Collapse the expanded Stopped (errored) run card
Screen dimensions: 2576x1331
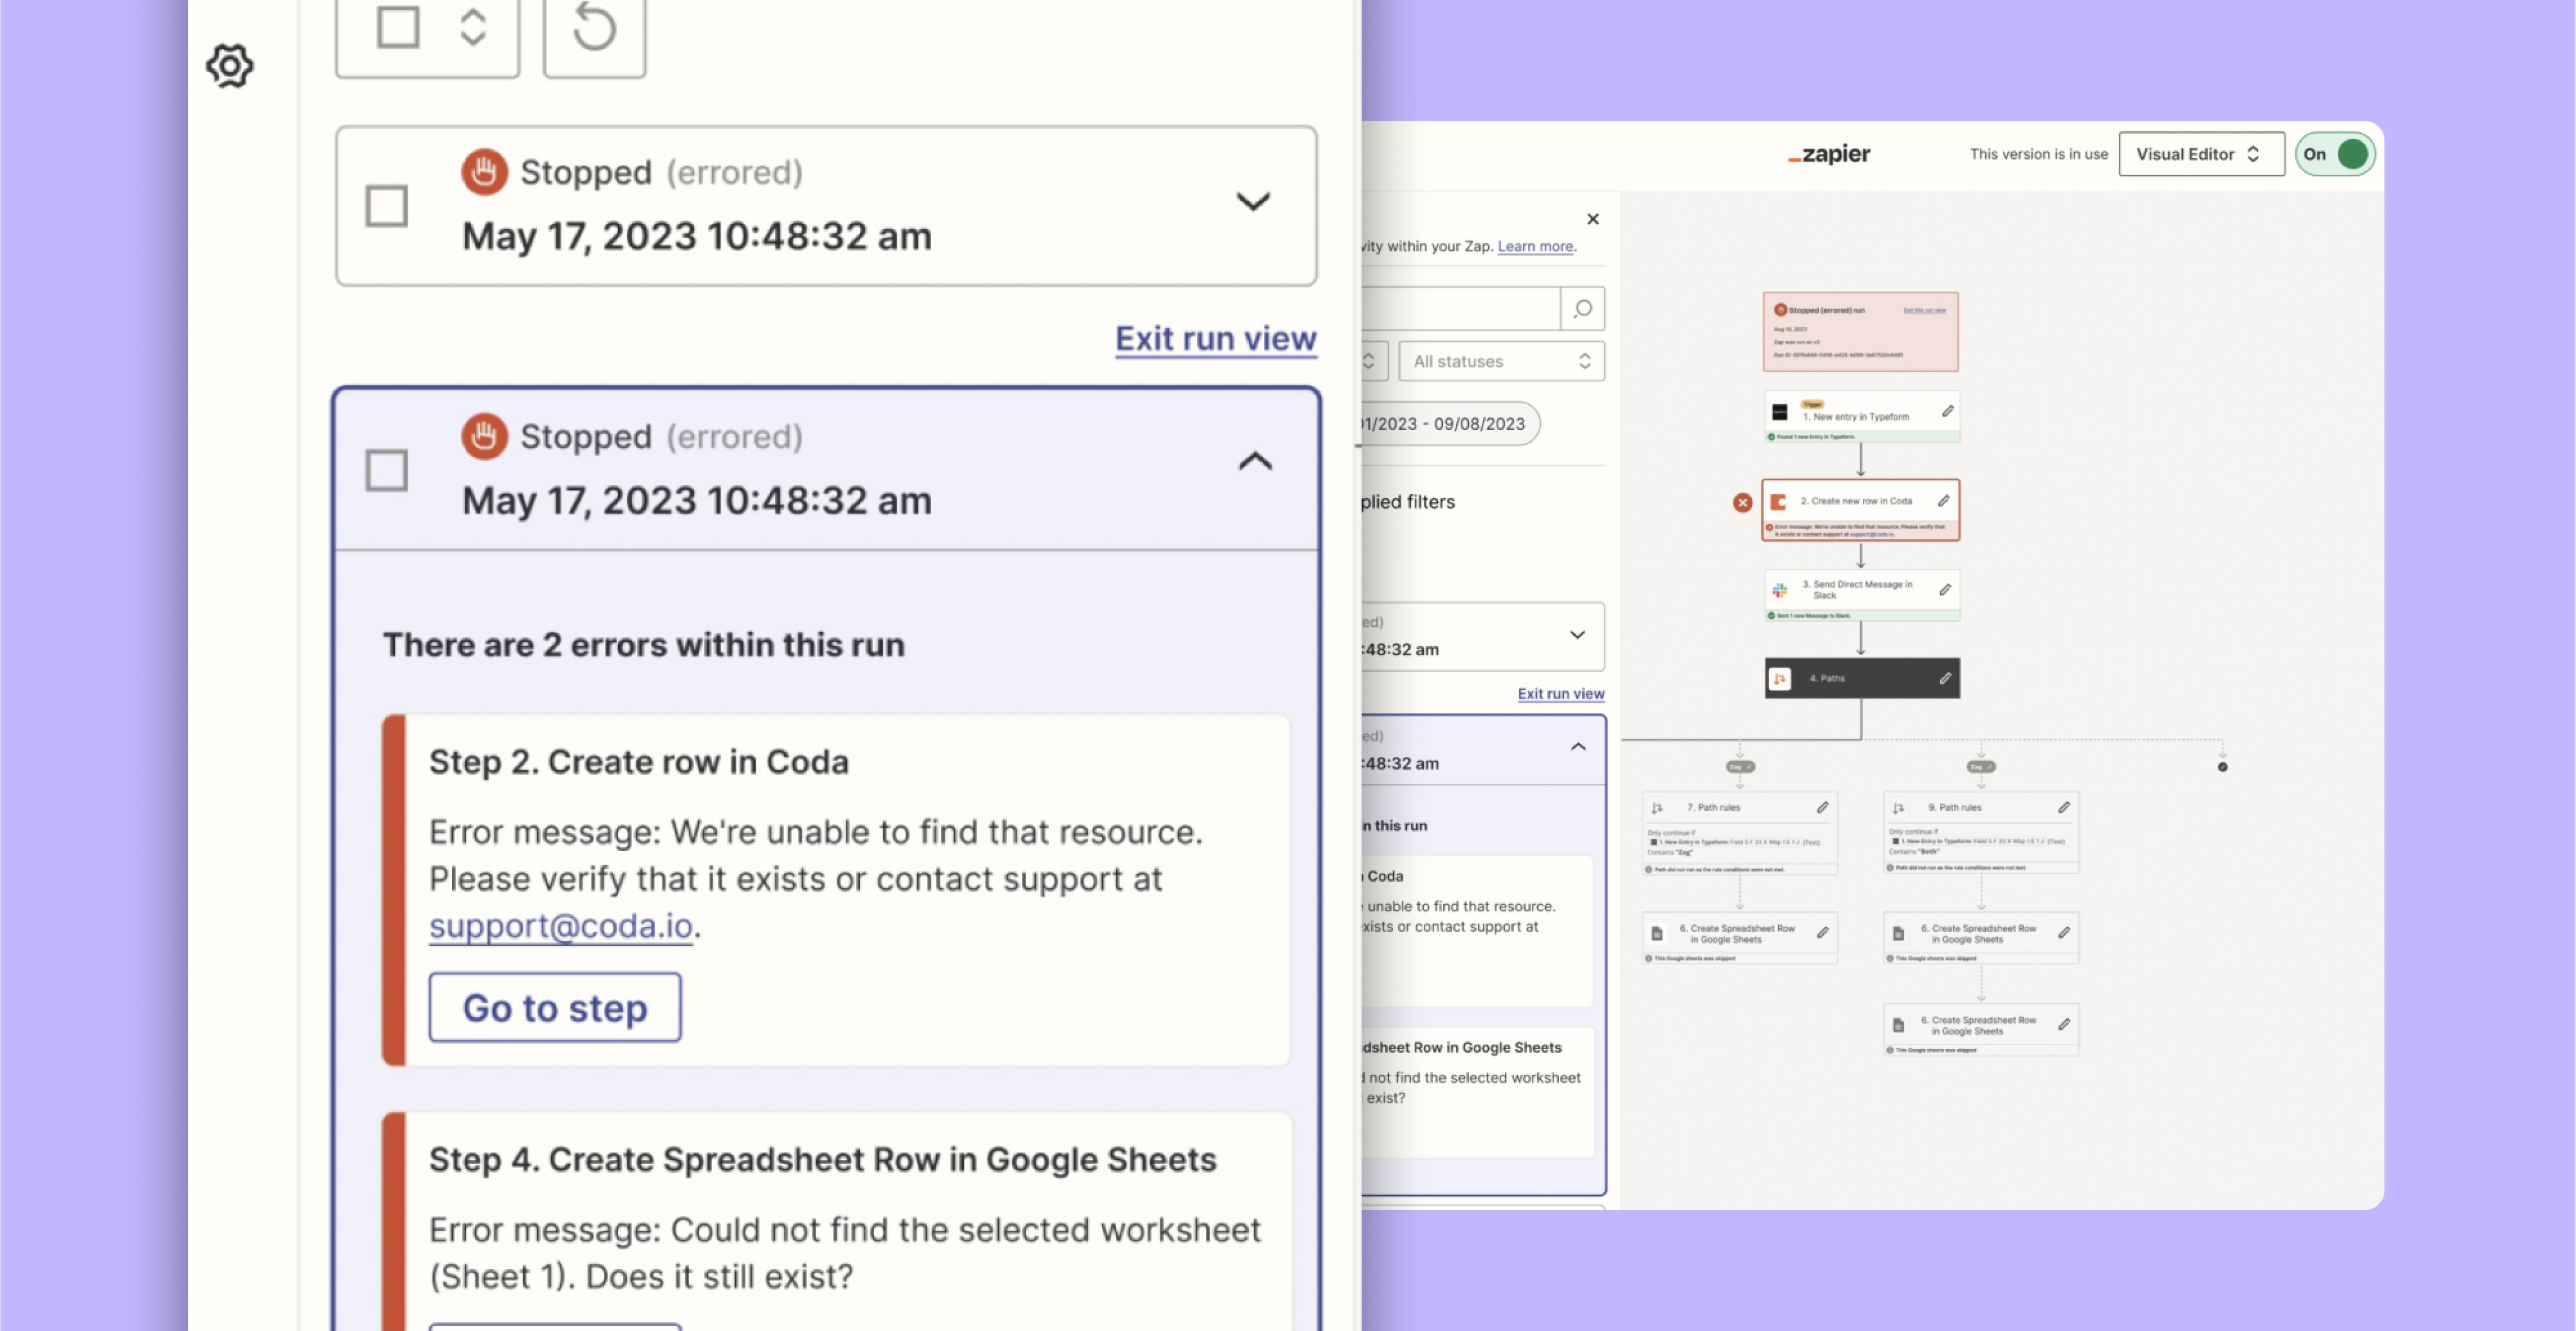point(1255,461)
